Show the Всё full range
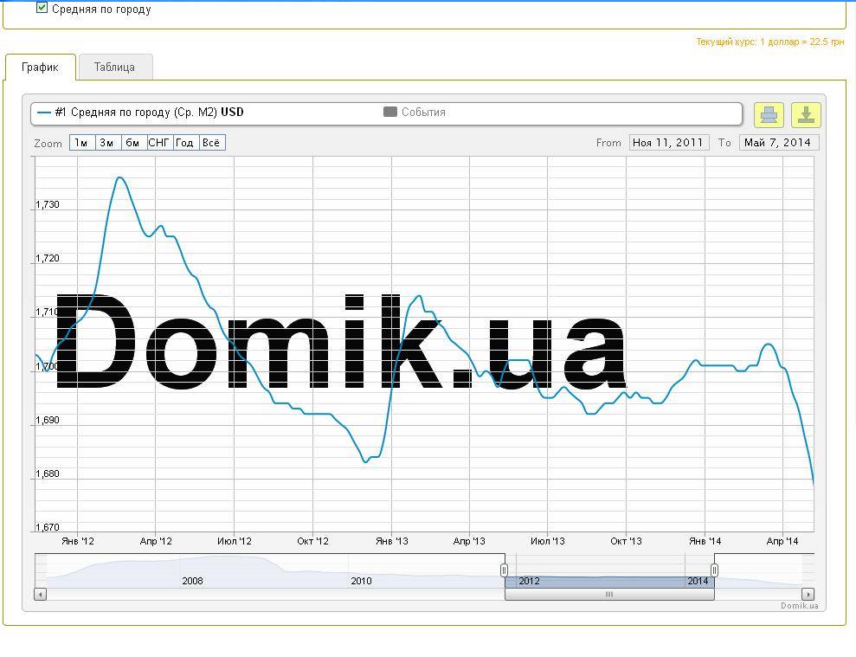The height and width of the screenshot is (657, 856). 212,143
